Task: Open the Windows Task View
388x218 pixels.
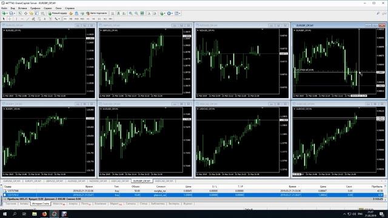Action: click(24, 214)
